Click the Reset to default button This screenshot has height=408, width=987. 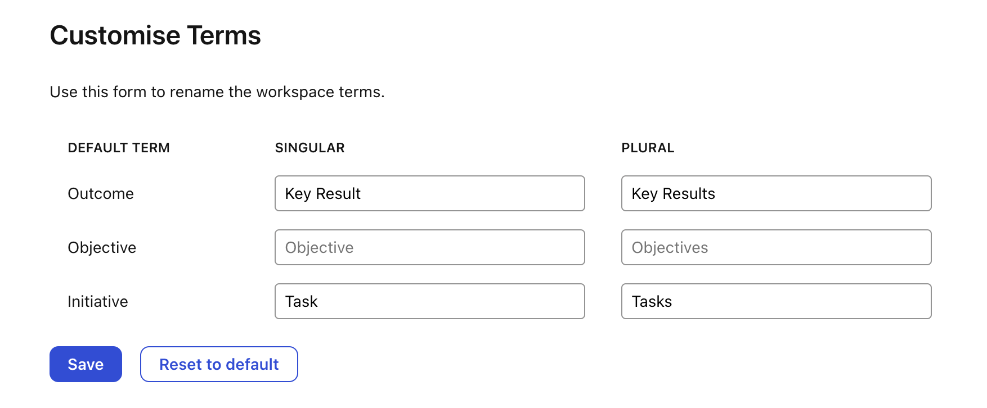tap(219, 364)
